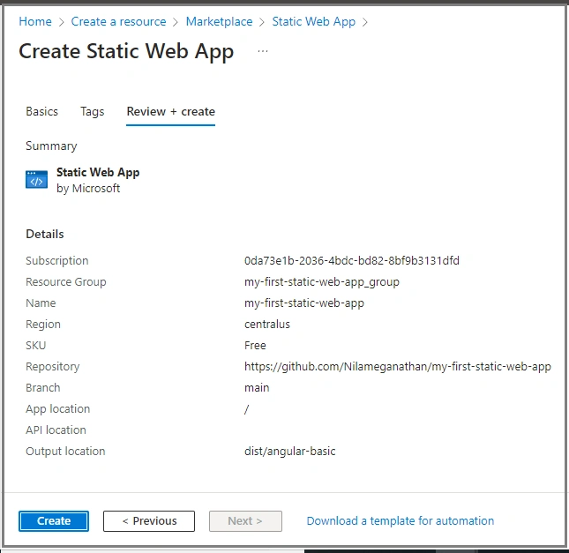This screenshot has width=569, height=553.
Task: Click the GitHub repository URL value
Action: [398, 367]
